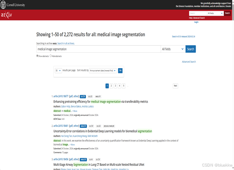Screen dimensions: 234x170
Task: Click author Kuancheng Wang
Action: [x=80, y=136]
